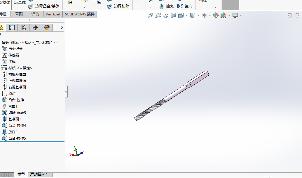Switch to the SOLIDWORKS 插件 tab
Viewport: 302px width, 178px height.
(x=80, y=14)
